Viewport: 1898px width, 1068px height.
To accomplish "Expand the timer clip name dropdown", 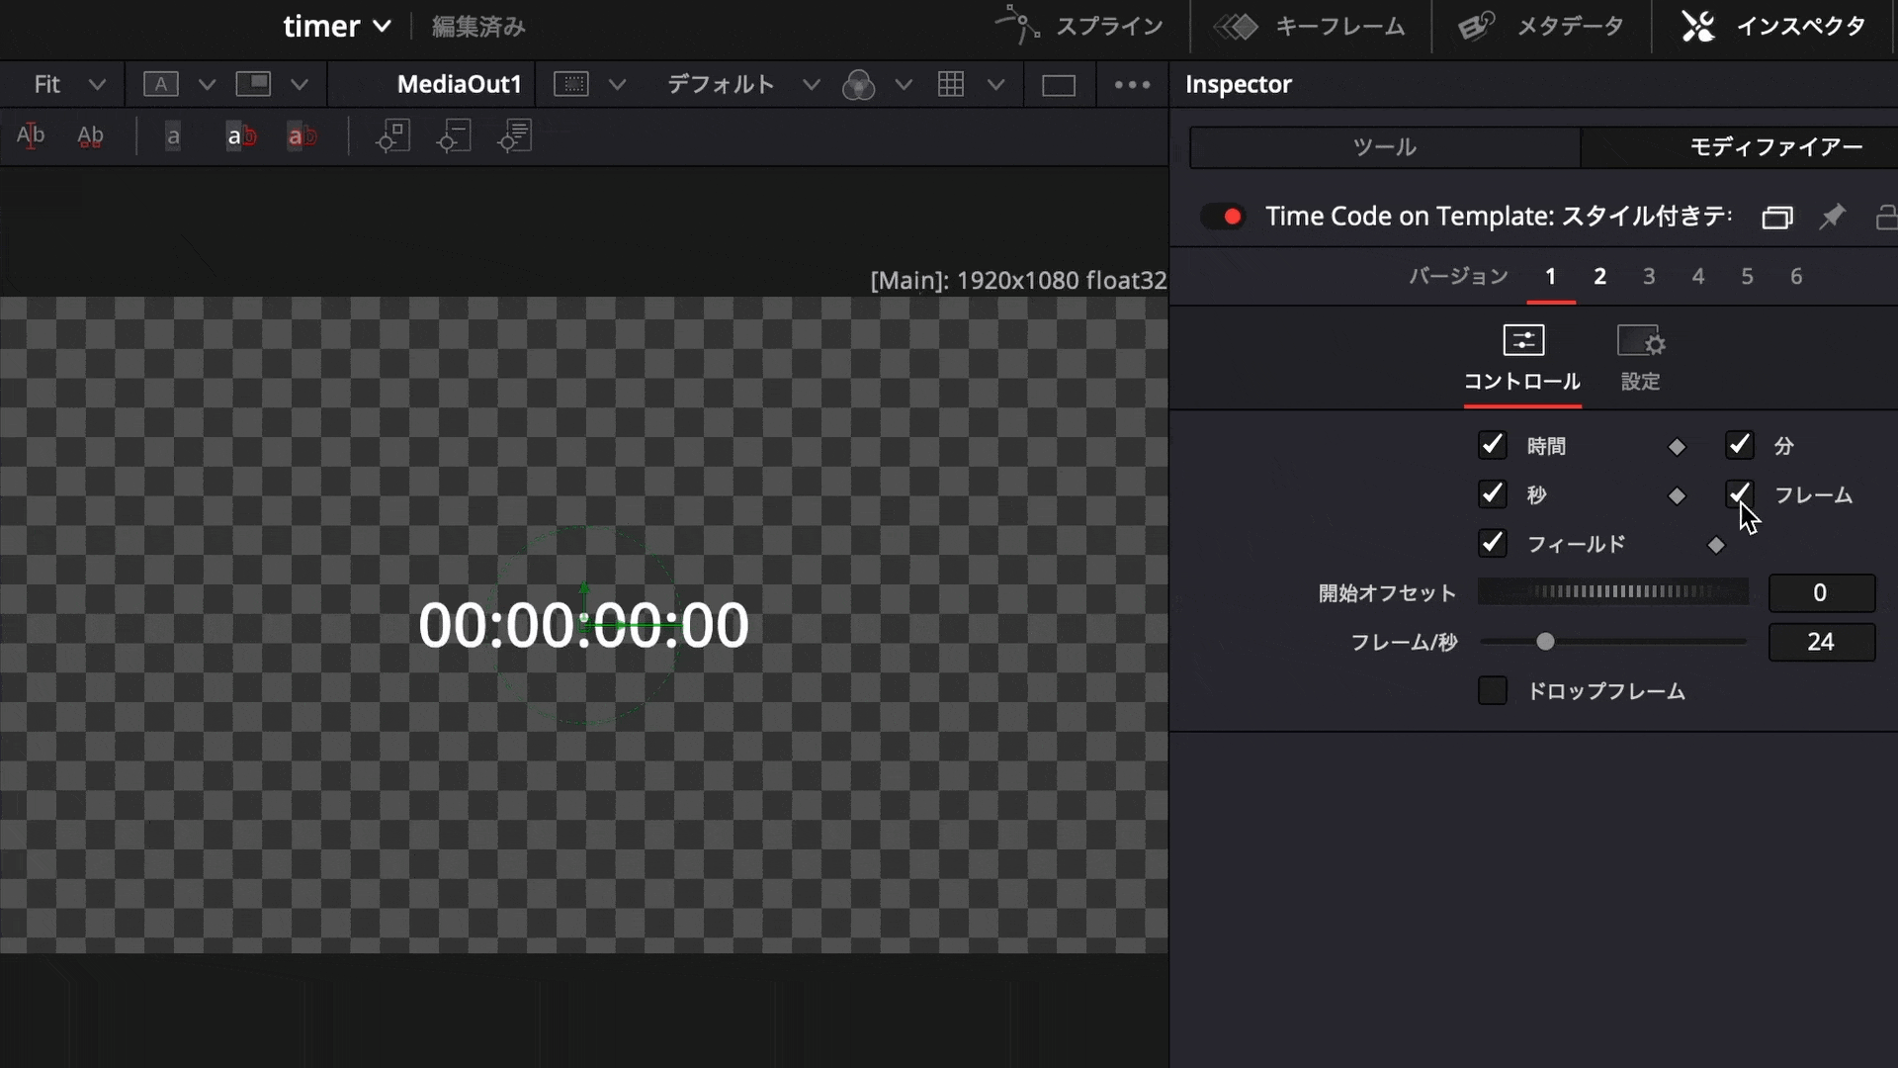I will point(381,27).
